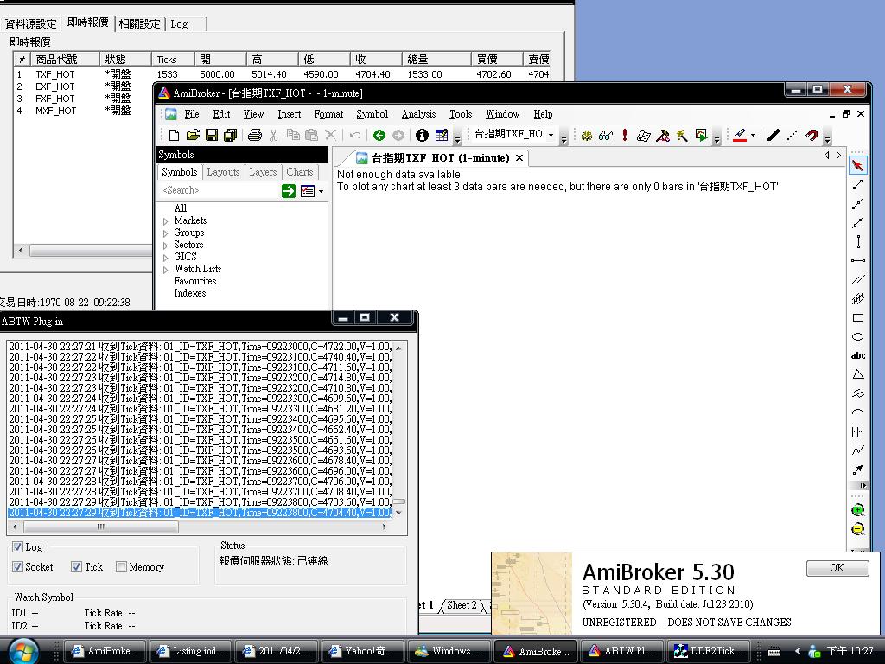This screenshot has height=664, width=885.
Task: Open the File menu
Action: click(192, 114)
